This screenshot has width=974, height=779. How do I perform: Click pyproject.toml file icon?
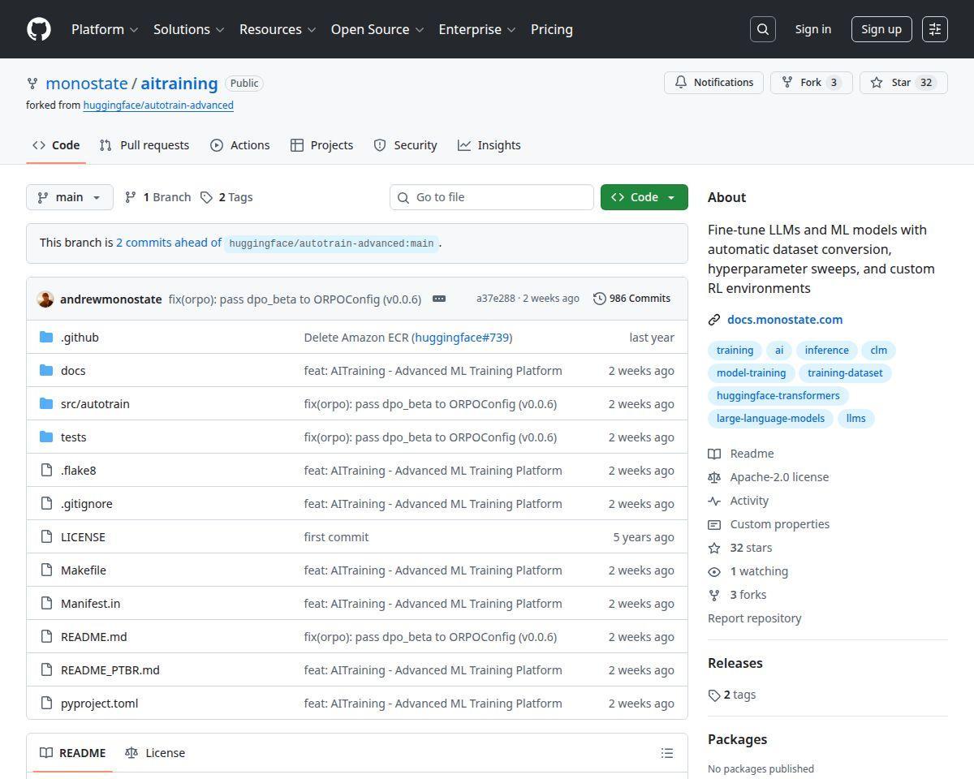pyautogui.click(x=46, y=704)
